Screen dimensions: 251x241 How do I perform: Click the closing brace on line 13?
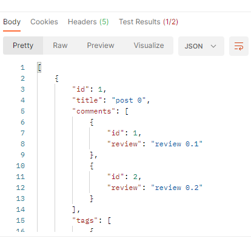[x=92, y=199]
